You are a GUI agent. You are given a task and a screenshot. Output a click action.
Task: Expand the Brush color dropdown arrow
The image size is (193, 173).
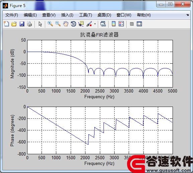[x=95, y=24]
